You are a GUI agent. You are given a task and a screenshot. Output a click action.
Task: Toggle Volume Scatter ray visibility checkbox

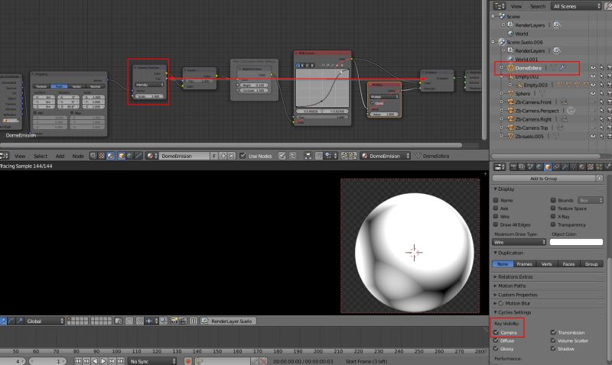[553, 341]
